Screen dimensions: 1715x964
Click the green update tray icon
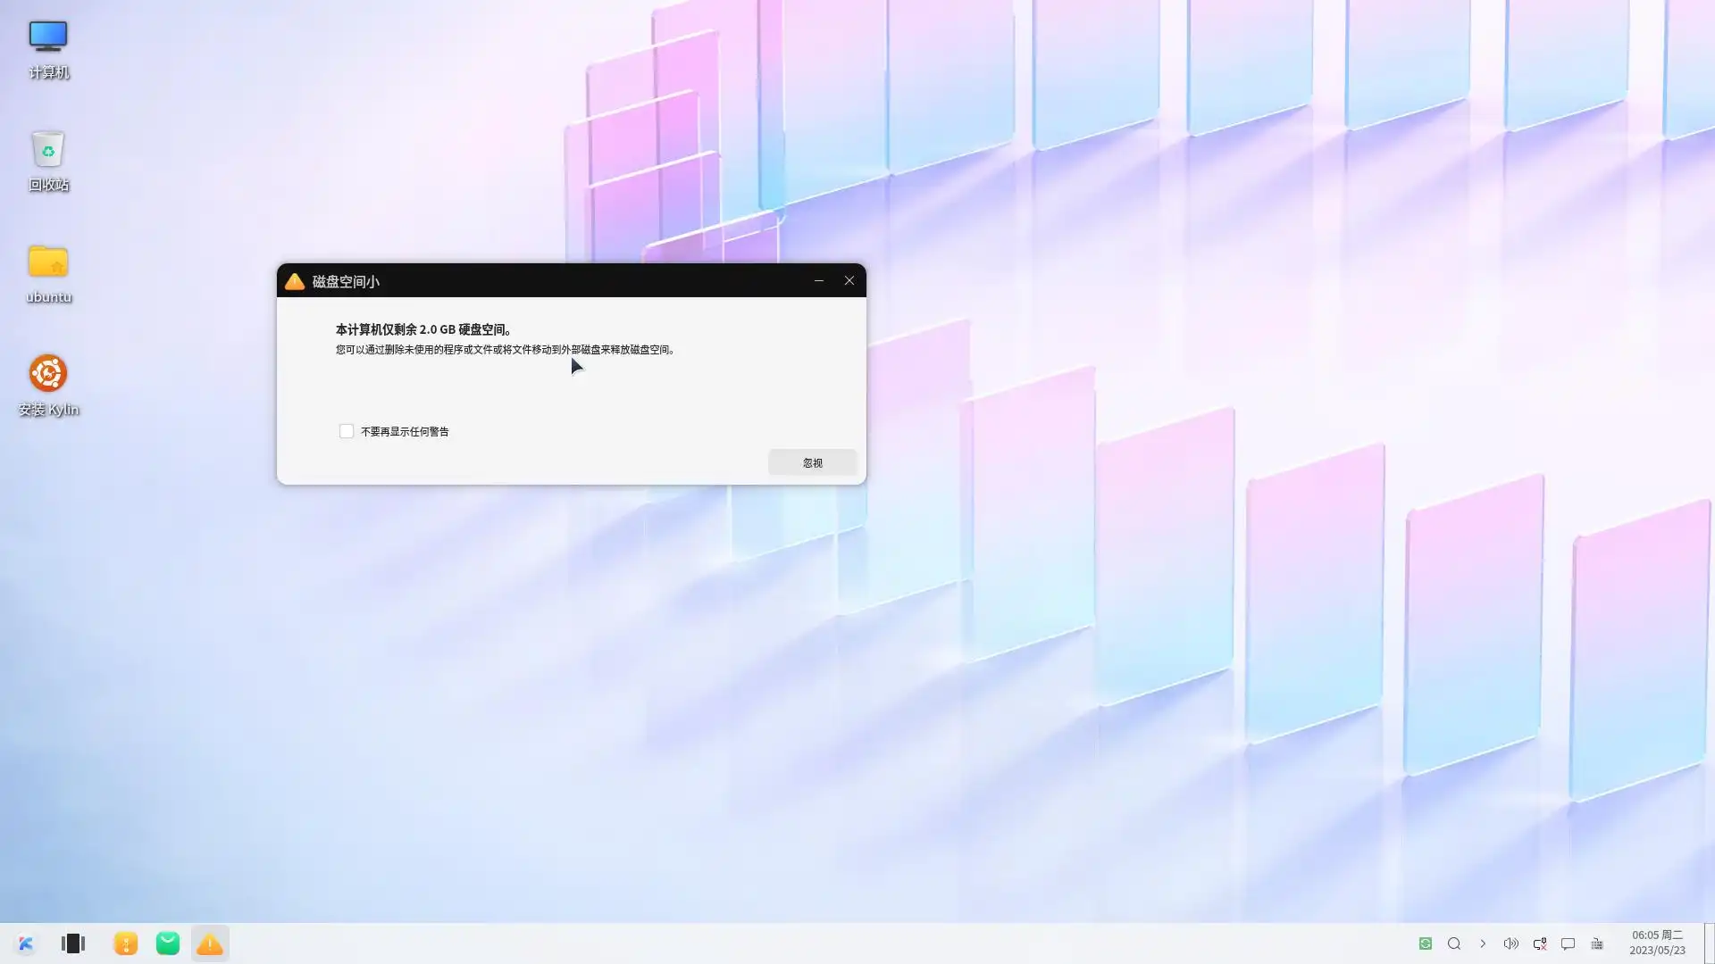point(1426,943)
